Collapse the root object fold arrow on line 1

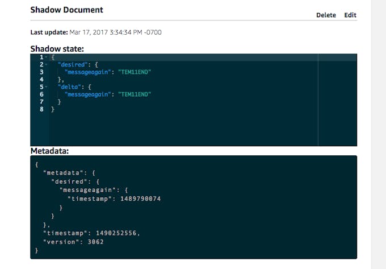[46, 57]
